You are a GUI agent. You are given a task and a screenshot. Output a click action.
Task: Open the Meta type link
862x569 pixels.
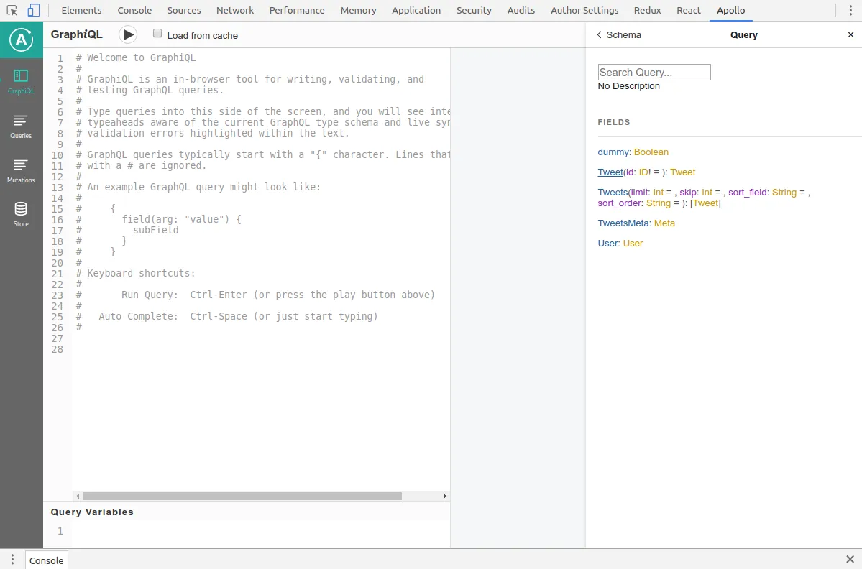[x=664, y=223]
